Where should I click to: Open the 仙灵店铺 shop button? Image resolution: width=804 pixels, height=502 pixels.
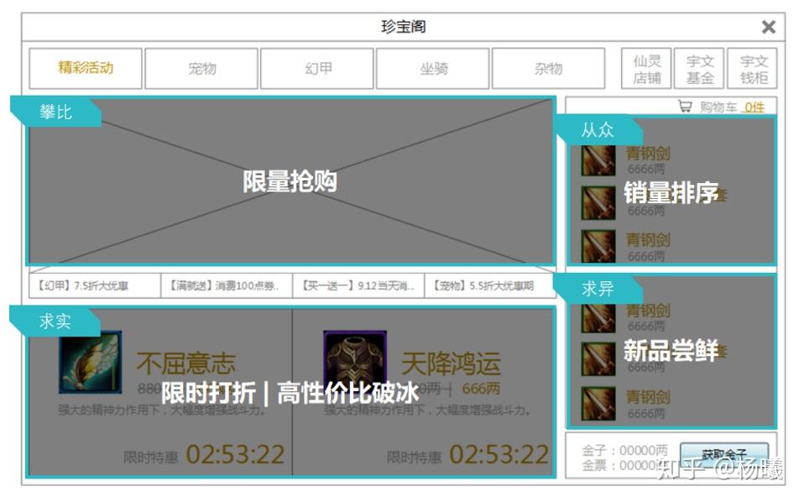coord(647,69)
